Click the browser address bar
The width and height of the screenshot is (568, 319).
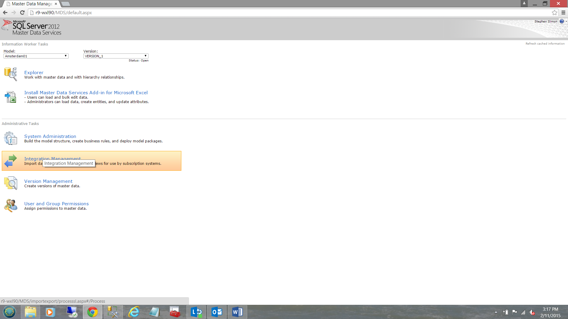(x=266, y=12)
